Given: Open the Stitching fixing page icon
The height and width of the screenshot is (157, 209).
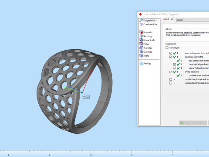Looking at the screenshot, I should [141, 36].
